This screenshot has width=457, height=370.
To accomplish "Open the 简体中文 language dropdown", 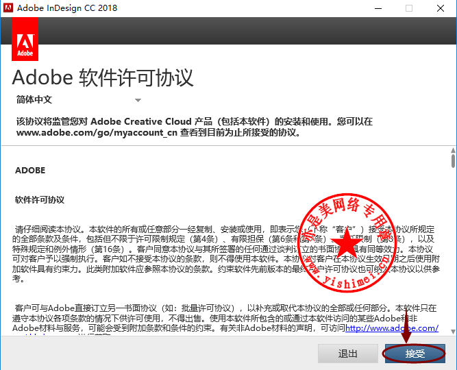I will tap(79, 100).
